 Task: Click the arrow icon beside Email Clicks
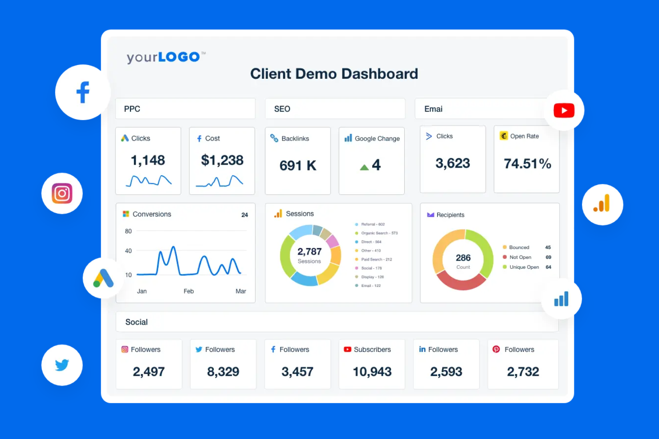pyautogui.click(x=429, y=136)
